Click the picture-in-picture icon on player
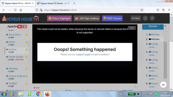 pos(132,28)
